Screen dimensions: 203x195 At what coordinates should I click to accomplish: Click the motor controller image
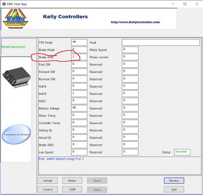(x=16, y=77)
